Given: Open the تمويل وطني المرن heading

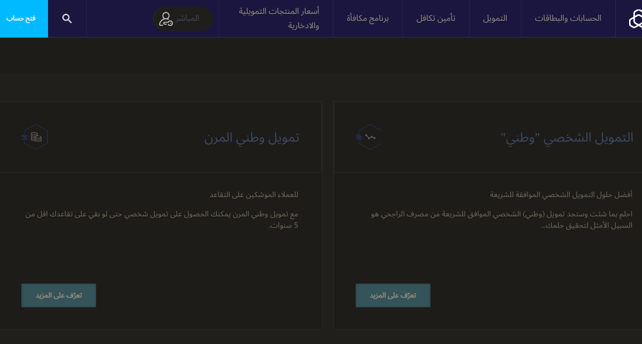Looking at the screenshot, I should click(x=252, y=138).
